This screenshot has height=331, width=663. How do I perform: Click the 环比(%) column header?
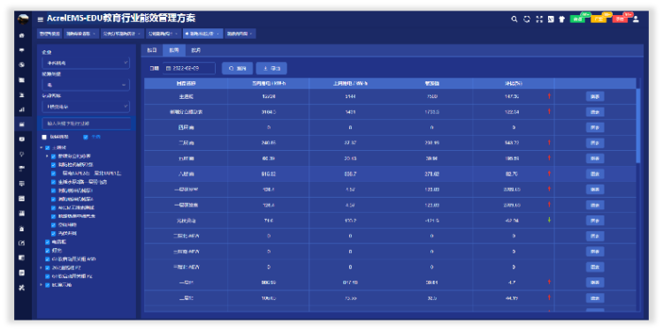point(513,84)
